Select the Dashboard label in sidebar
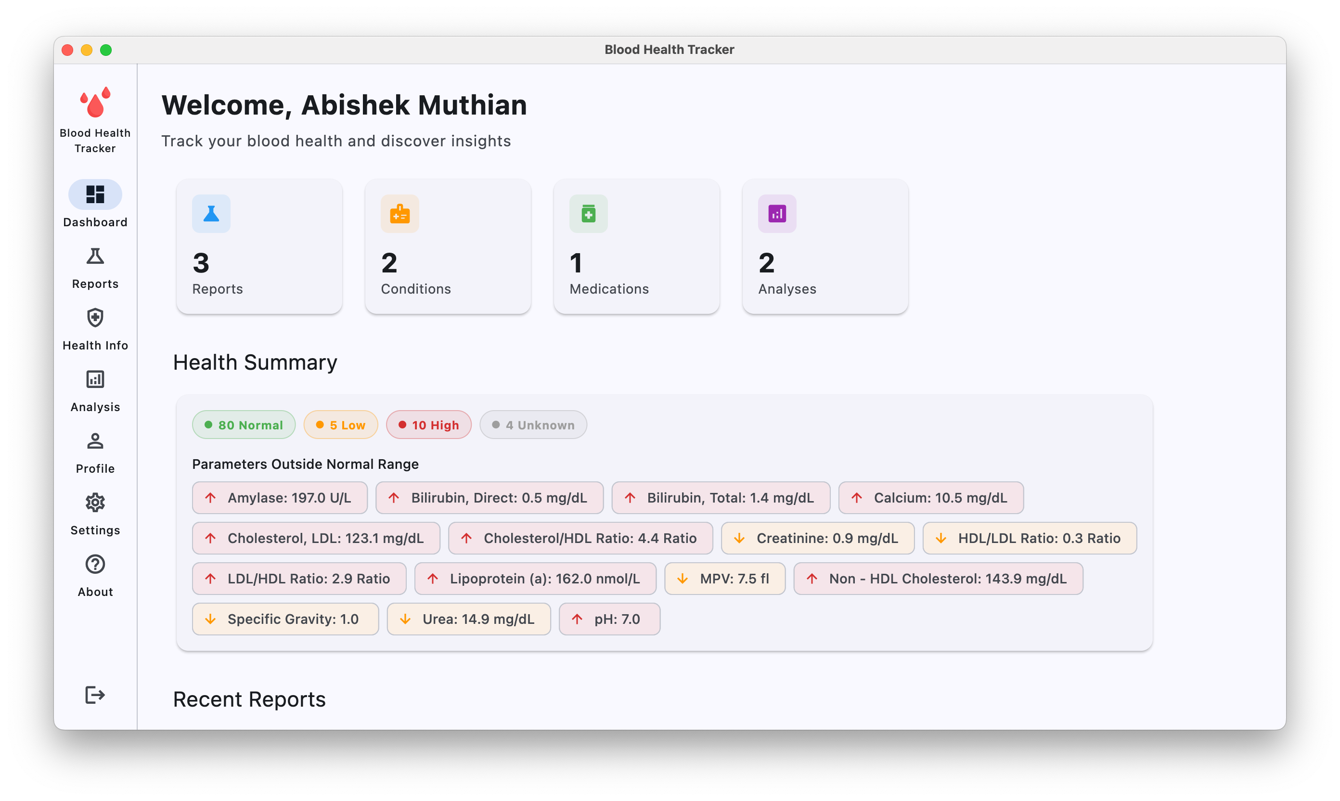This screenshot has height=801, width=1340. [95, 222]
